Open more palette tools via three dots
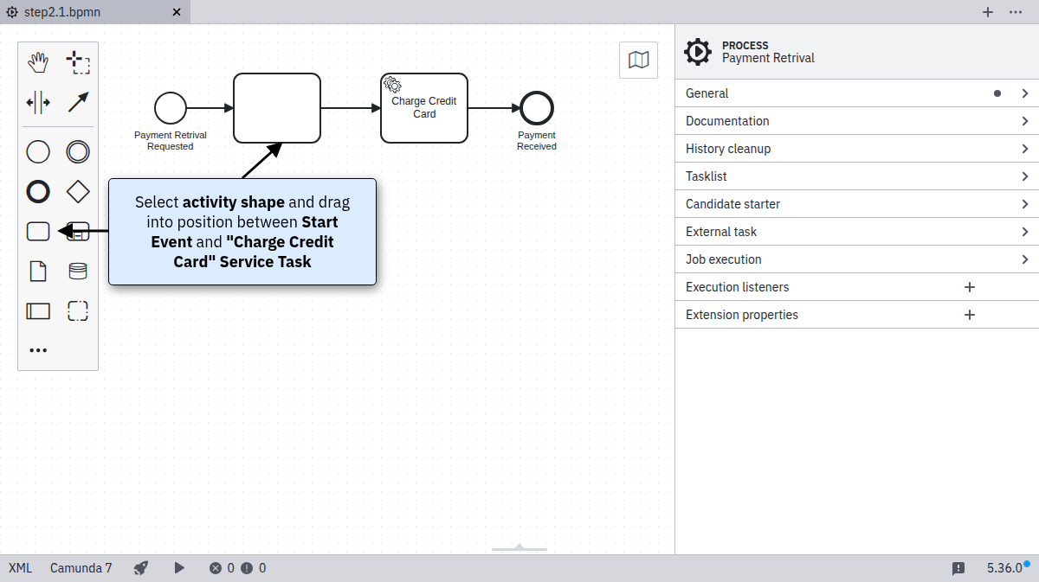The image size is (1039, 582). tap(38, 350)
